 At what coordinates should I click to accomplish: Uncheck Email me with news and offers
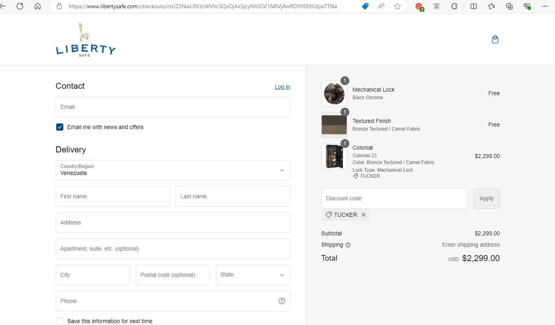tap(60, 127)
